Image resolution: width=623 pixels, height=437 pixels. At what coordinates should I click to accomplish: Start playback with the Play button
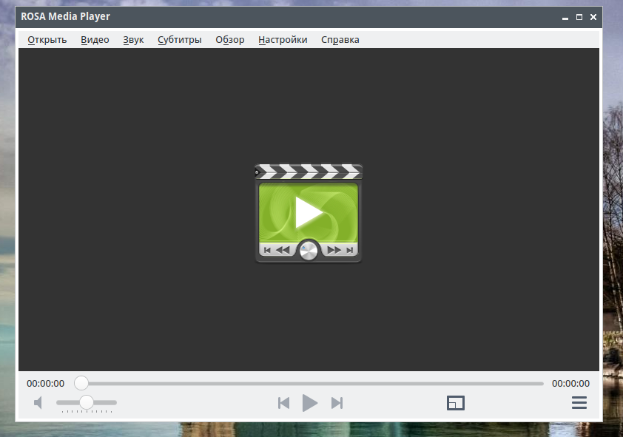[x=310, y=403]
